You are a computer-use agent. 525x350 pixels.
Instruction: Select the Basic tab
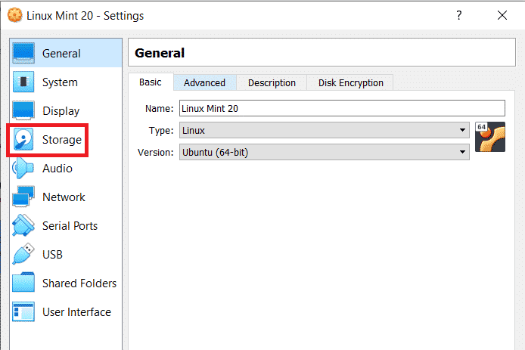point(151,82)
